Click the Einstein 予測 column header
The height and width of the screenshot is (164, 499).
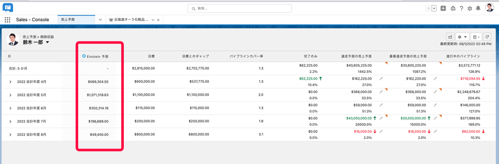click(95, 56)
